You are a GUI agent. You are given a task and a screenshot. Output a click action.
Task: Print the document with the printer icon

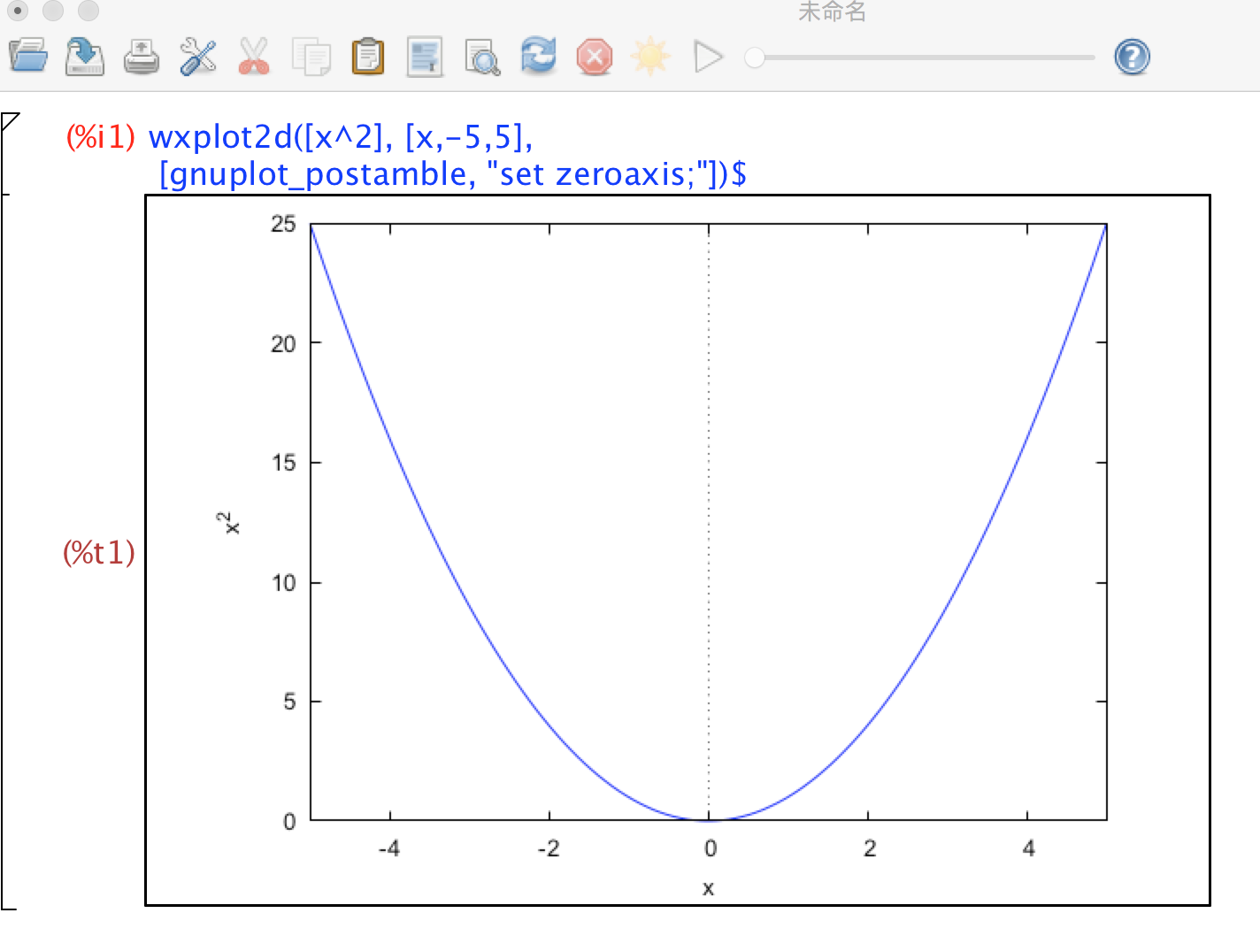[x=142, y=58]
